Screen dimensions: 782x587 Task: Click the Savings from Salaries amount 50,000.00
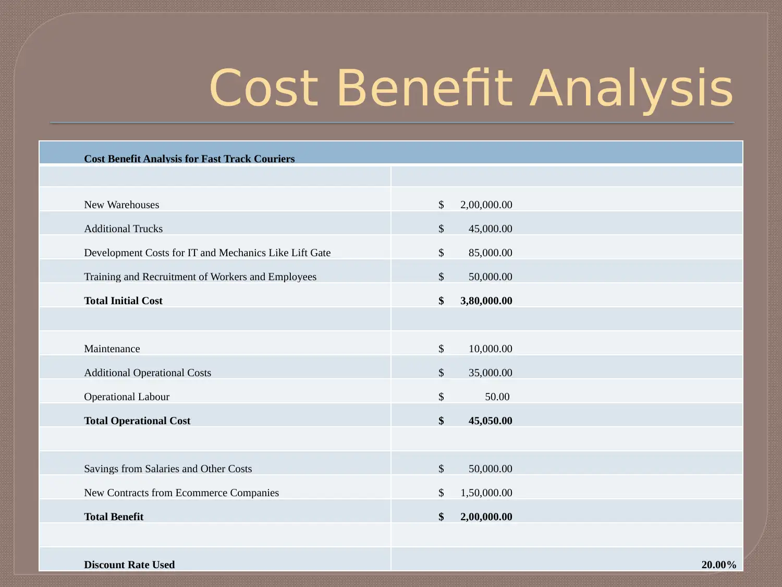coord(491,469)
